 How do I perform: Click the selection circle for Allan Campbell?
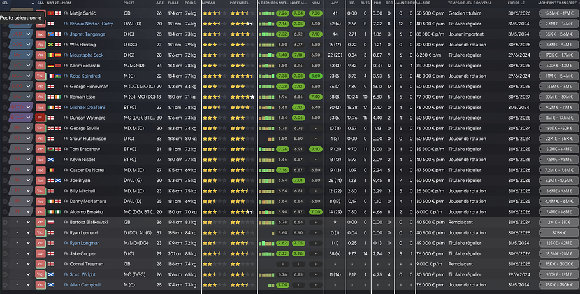(5, 285)
